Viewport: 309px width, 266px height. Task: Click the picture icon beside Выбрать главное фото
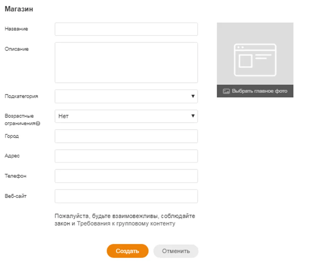(226, 91)
